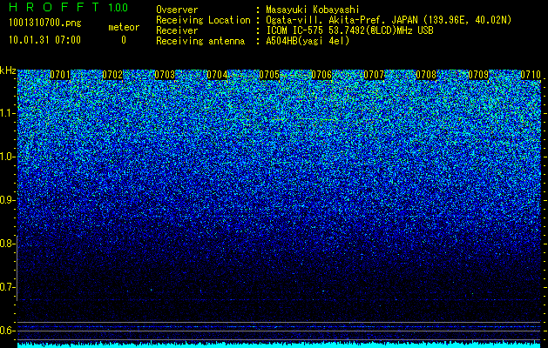Click the 0708 time marker

[x=426, y=75]
